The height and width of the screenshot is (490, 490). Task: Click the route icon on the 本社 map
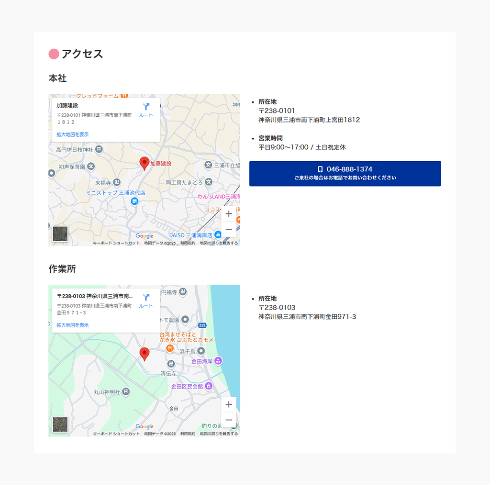tap(146, 107)
